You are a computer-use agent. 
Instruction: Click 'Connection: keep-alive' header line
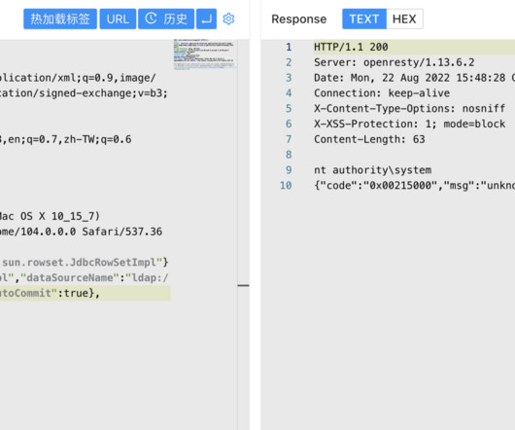coord(382,93)
